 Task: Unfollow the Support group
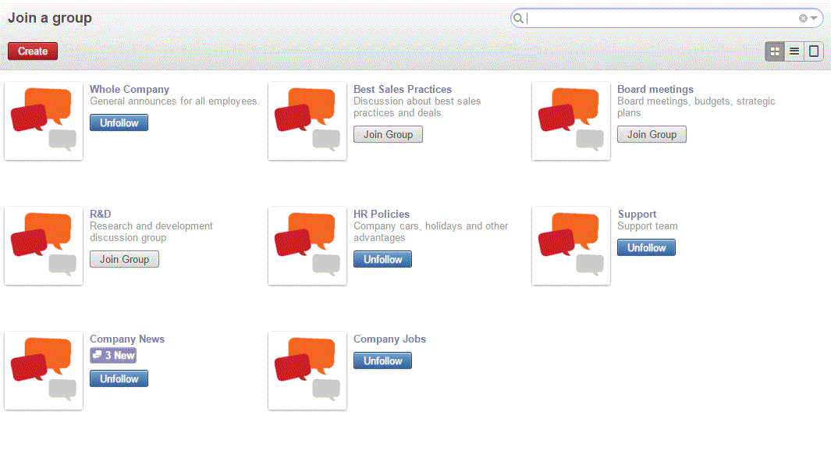tap(646, 247)
